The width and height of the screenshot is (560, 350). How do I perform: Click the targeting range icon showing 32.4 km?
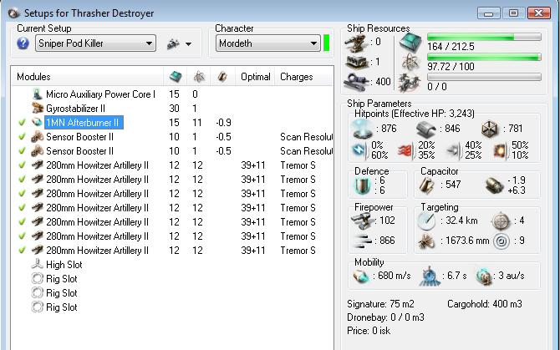click(426, 221)
